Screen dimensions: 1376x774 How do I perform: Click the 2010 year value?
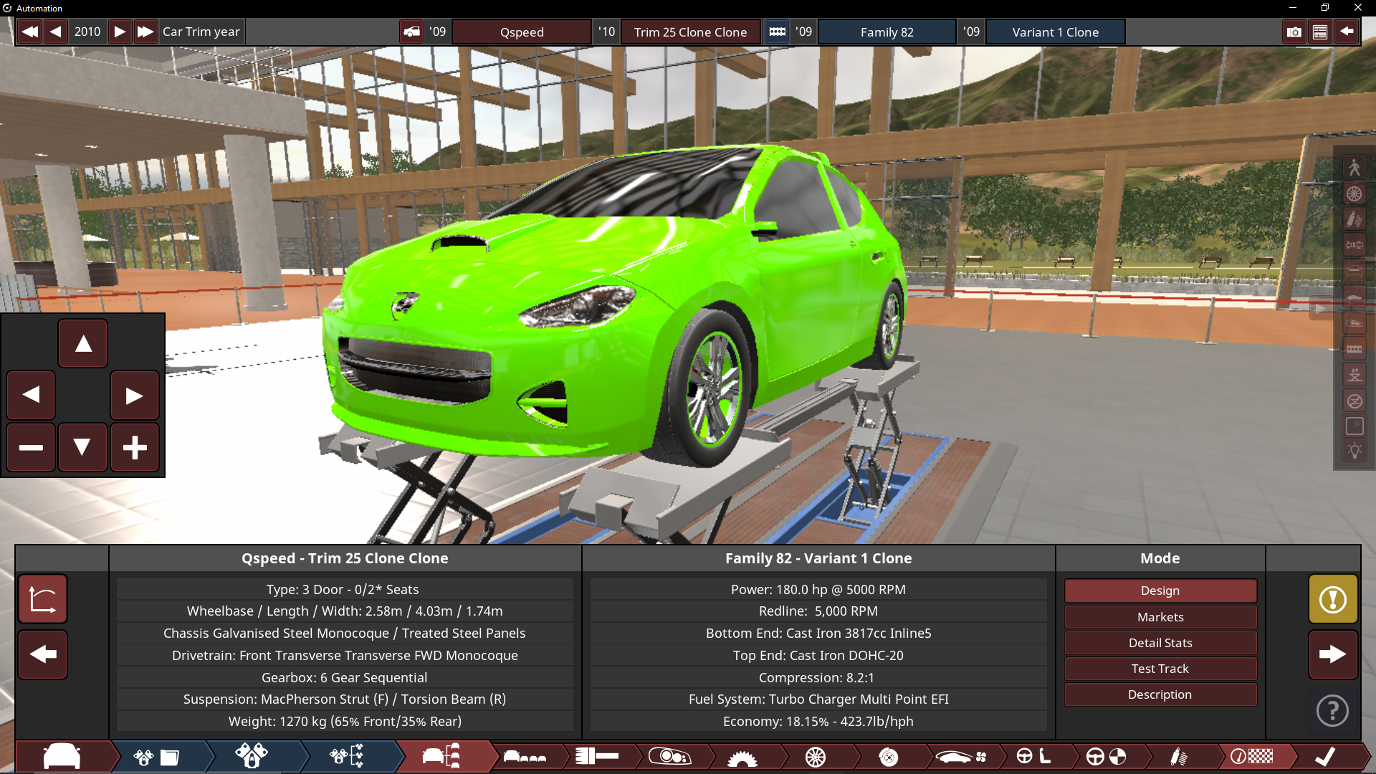pyautogui.click(x=87, y=32)
